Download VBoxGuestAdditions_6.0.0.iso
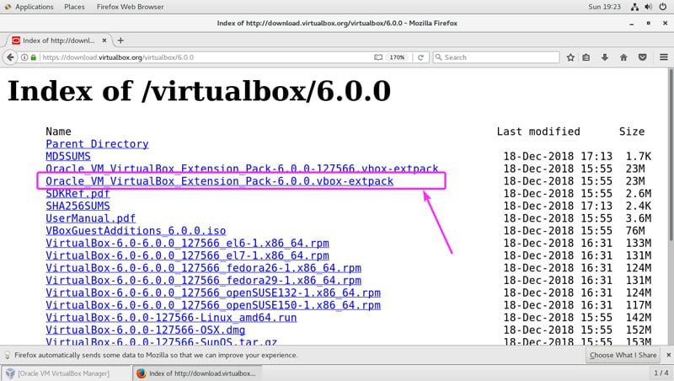Screen dimensions: 674x381 [136, 231]
